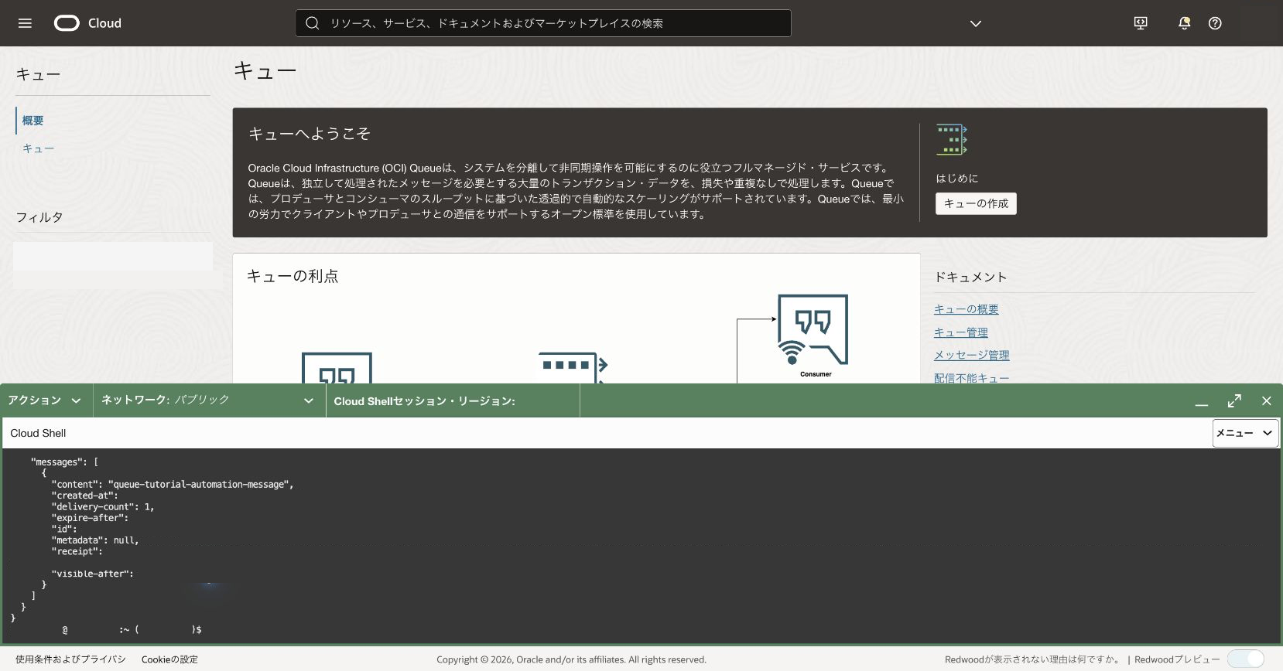The height and width of the screenshot is (671, 1283).
Task: Click the queue getting-started icon
Action: [x=952, y=139]
